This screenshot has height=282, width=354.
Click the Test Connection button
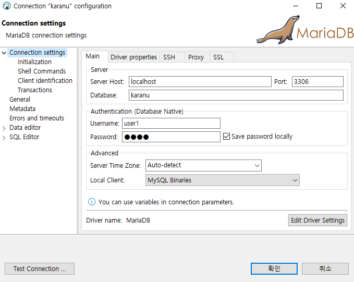pos(40,268)
